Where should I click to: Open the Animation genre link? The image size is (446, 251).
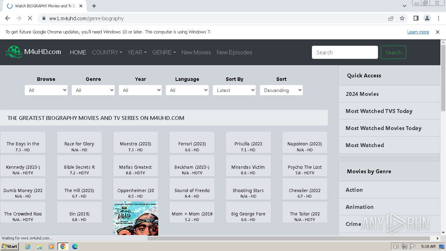pos(389,207)
